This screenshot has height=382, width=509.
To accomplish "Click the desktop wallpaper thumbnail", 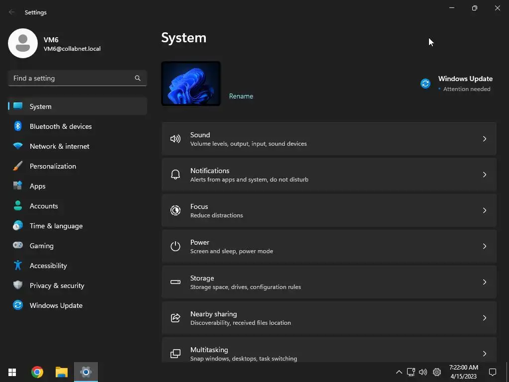I will (x=191, y=84).
